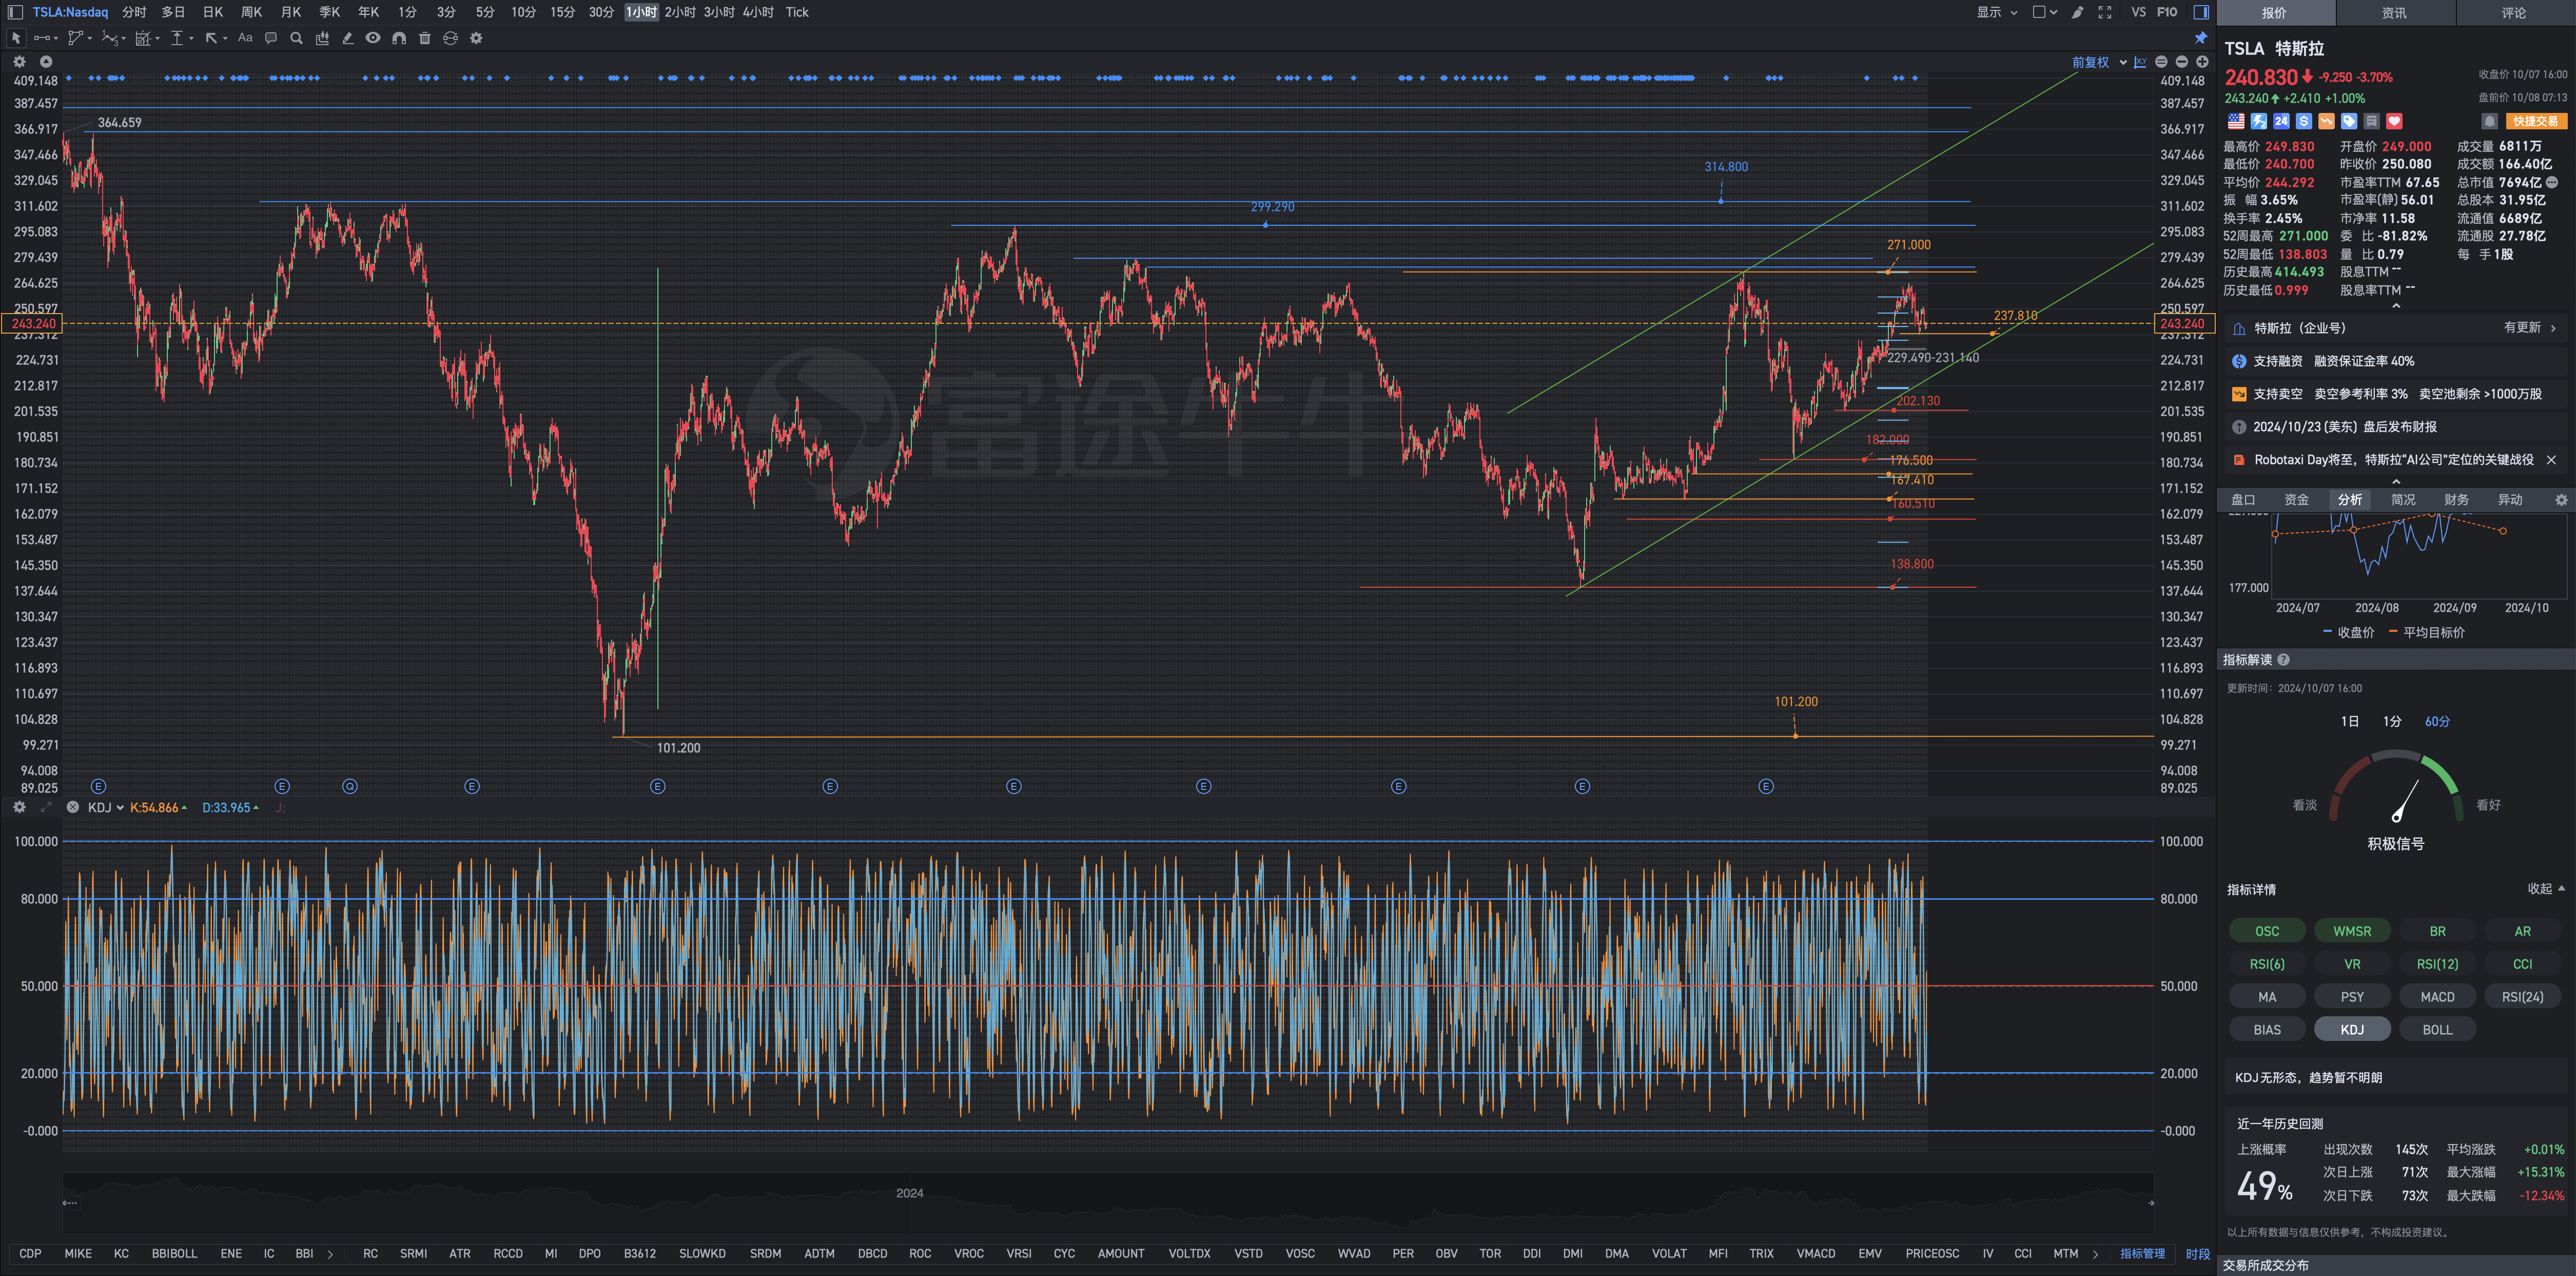Image resolution: width=2576 pixels, height=1276 pixels.
Task: Open the chart layout square dropdown
Action: [x=2045, y=12]
